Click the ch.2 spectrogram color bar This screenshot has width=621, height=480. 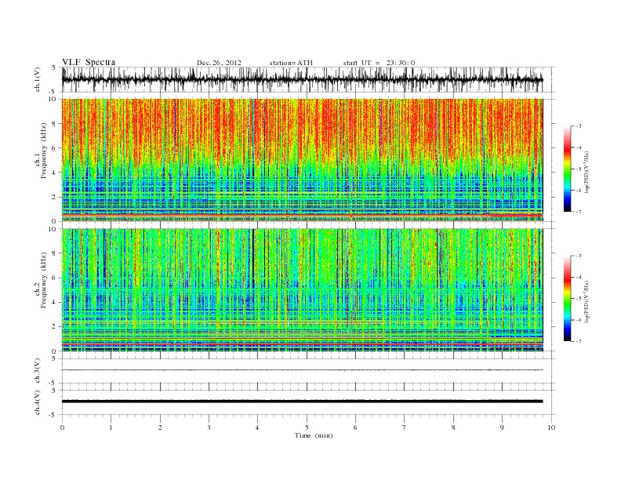(567, 299)
